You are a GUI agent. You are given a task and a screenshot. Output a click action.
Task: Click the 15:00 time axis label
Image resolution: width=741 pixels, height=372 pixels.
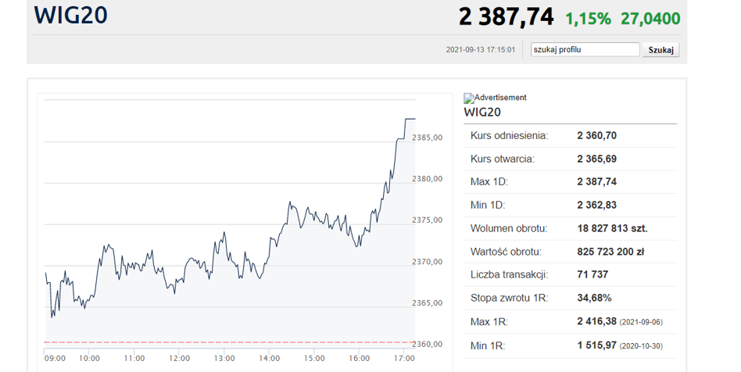tap(314, 358)
